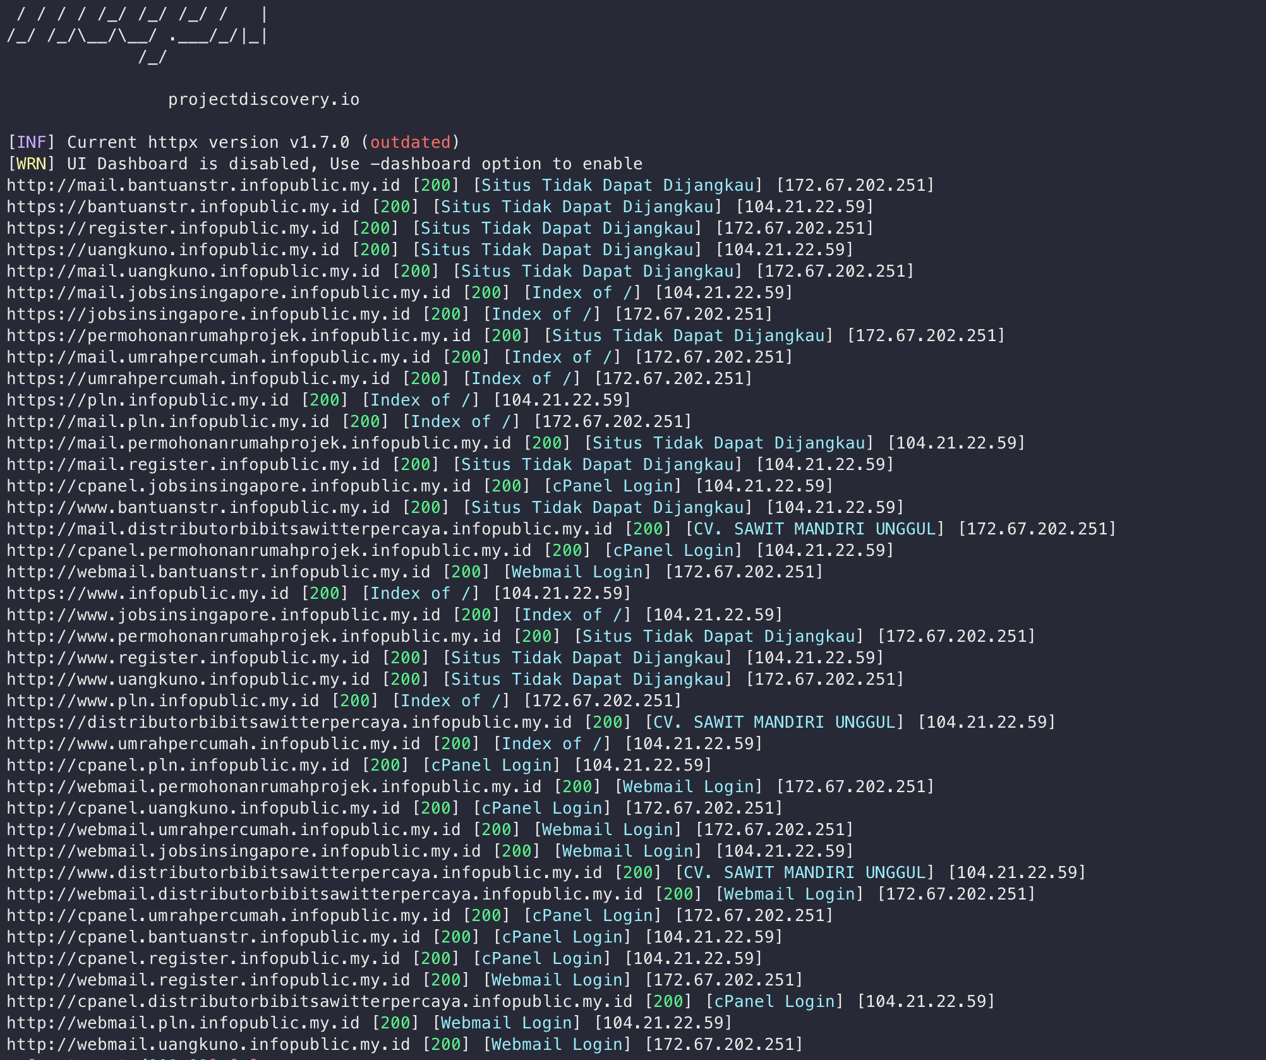Screen dimensions: 1266x1060
Task: Click the projectdiscovery.io link text
Action: coord(263,100)
